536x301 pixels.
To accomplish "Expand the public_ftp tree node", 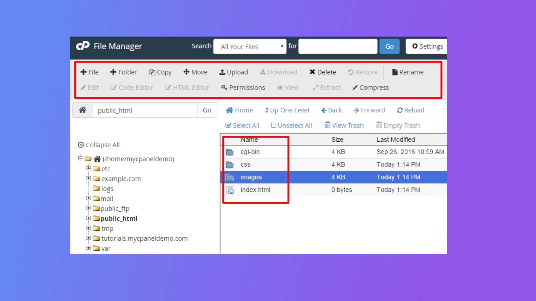I will click(x=88, y=208).
